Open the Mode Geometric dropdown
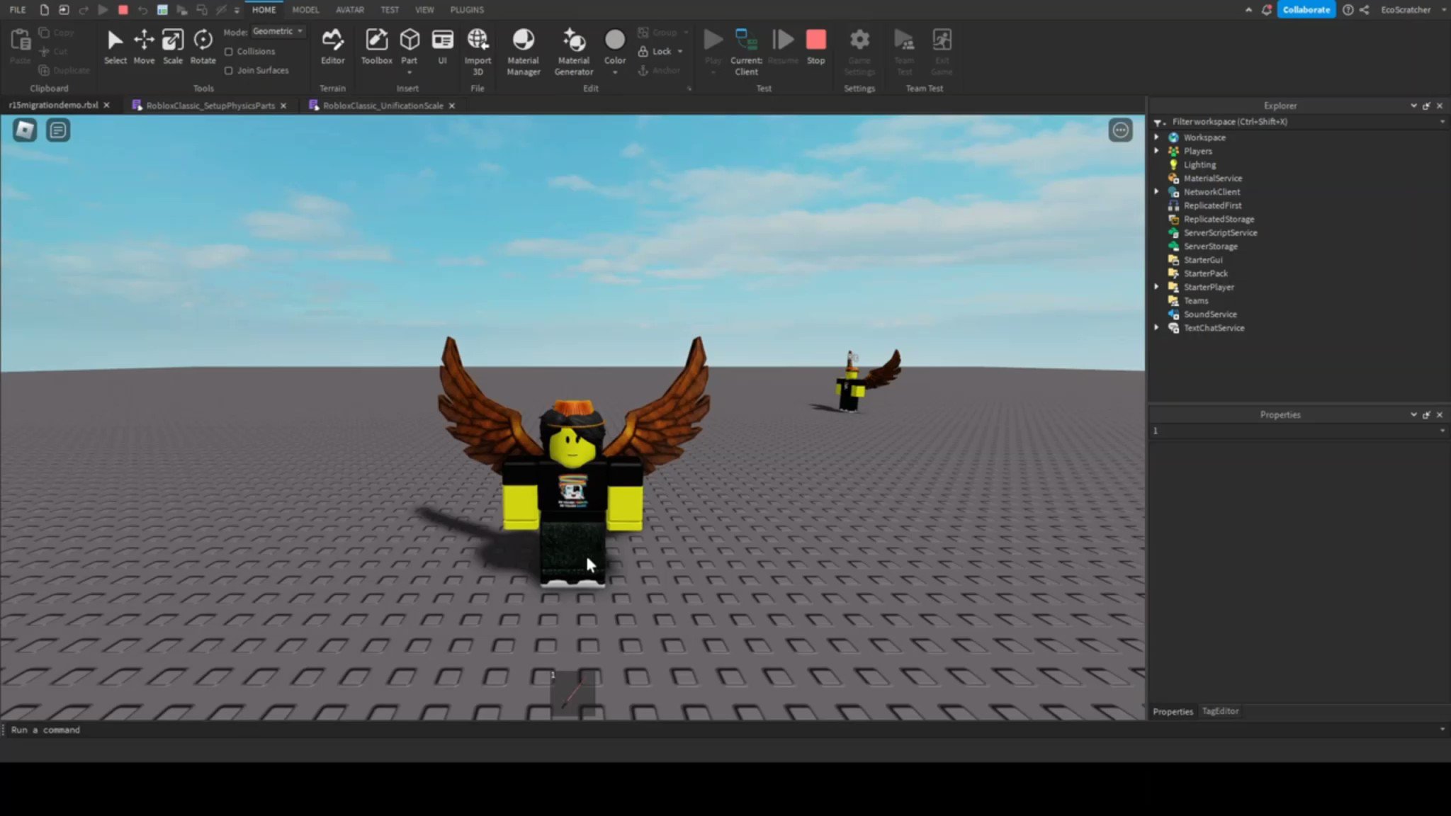 pyautogui.click(x=278, y=31)
